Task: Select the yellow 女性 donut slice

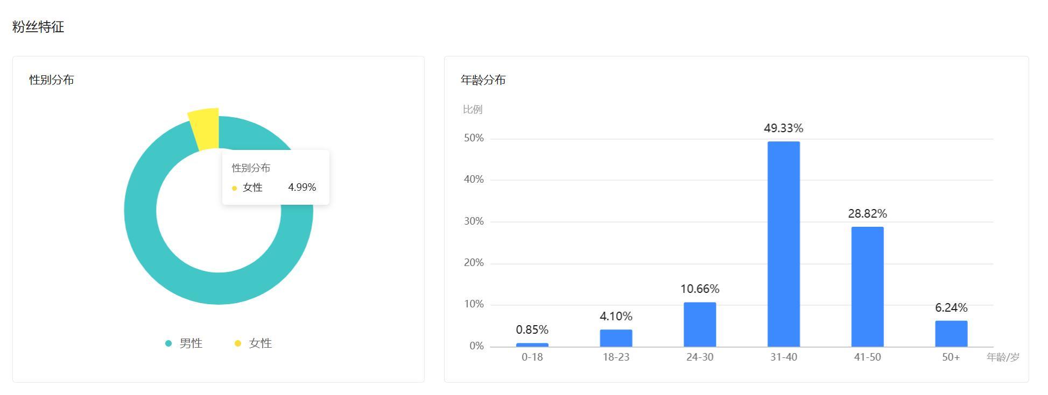Action: 205,127
